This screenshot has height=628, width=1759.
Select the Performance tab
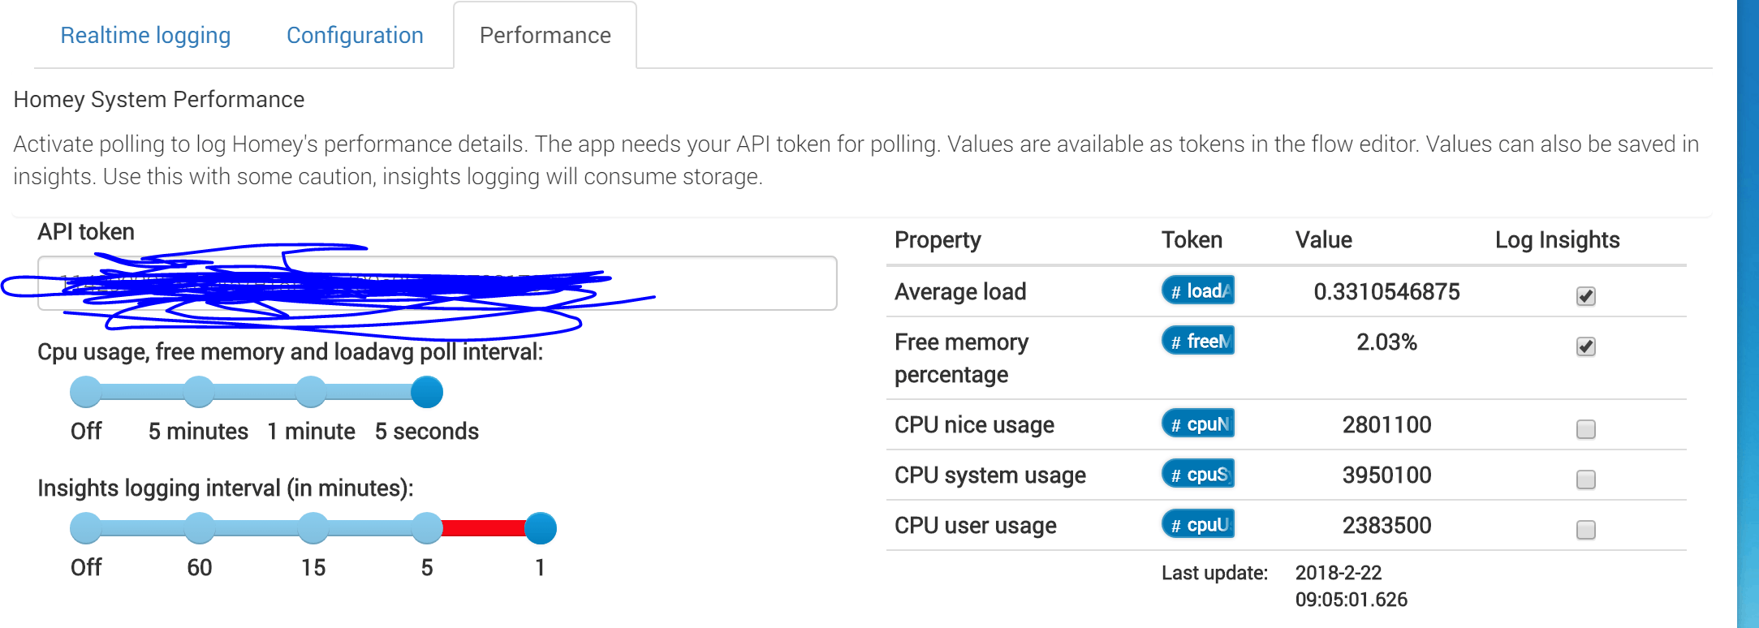click(x=545, y=36)
